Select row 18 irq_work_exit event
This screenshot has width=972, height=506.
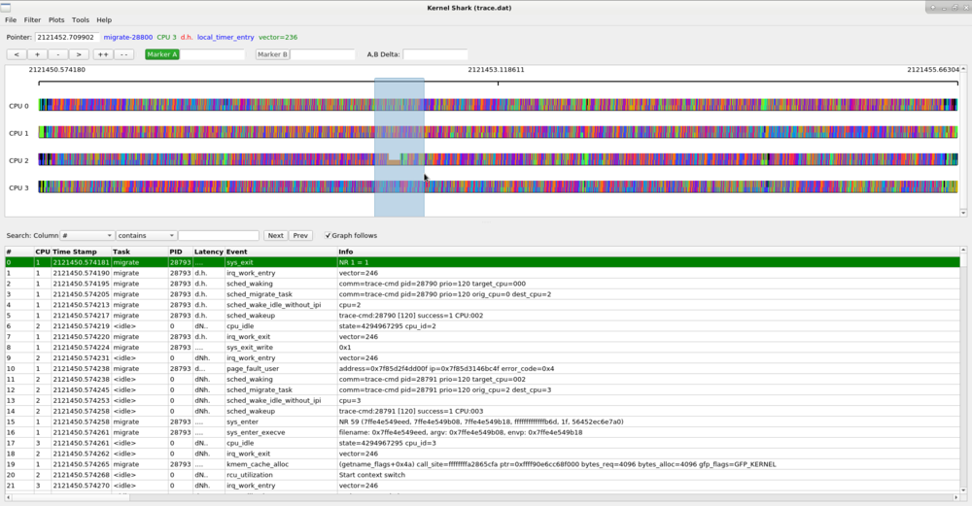point(482,454)
